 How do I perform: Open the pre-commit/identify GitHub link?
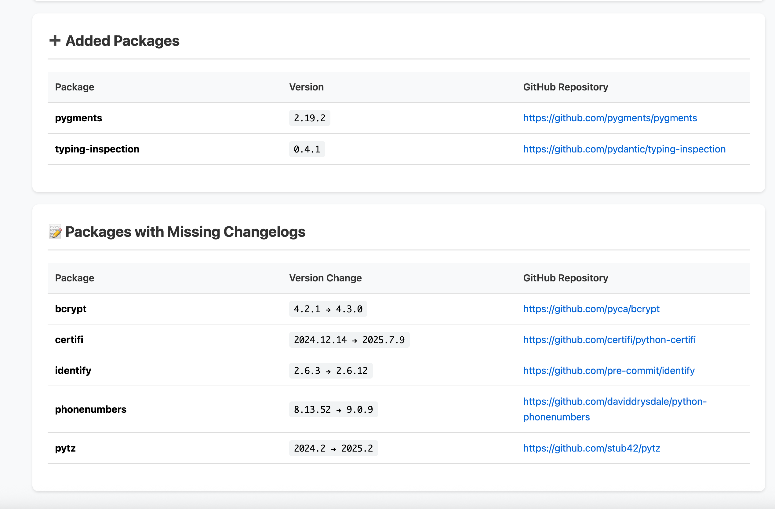tap(609, 371)
